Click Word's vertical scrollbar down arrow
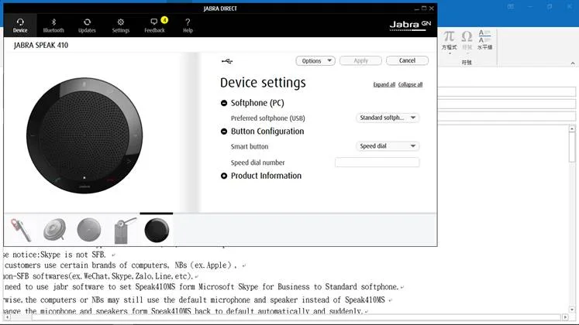Screen dimensions: 579x325 tap(572, 310)
